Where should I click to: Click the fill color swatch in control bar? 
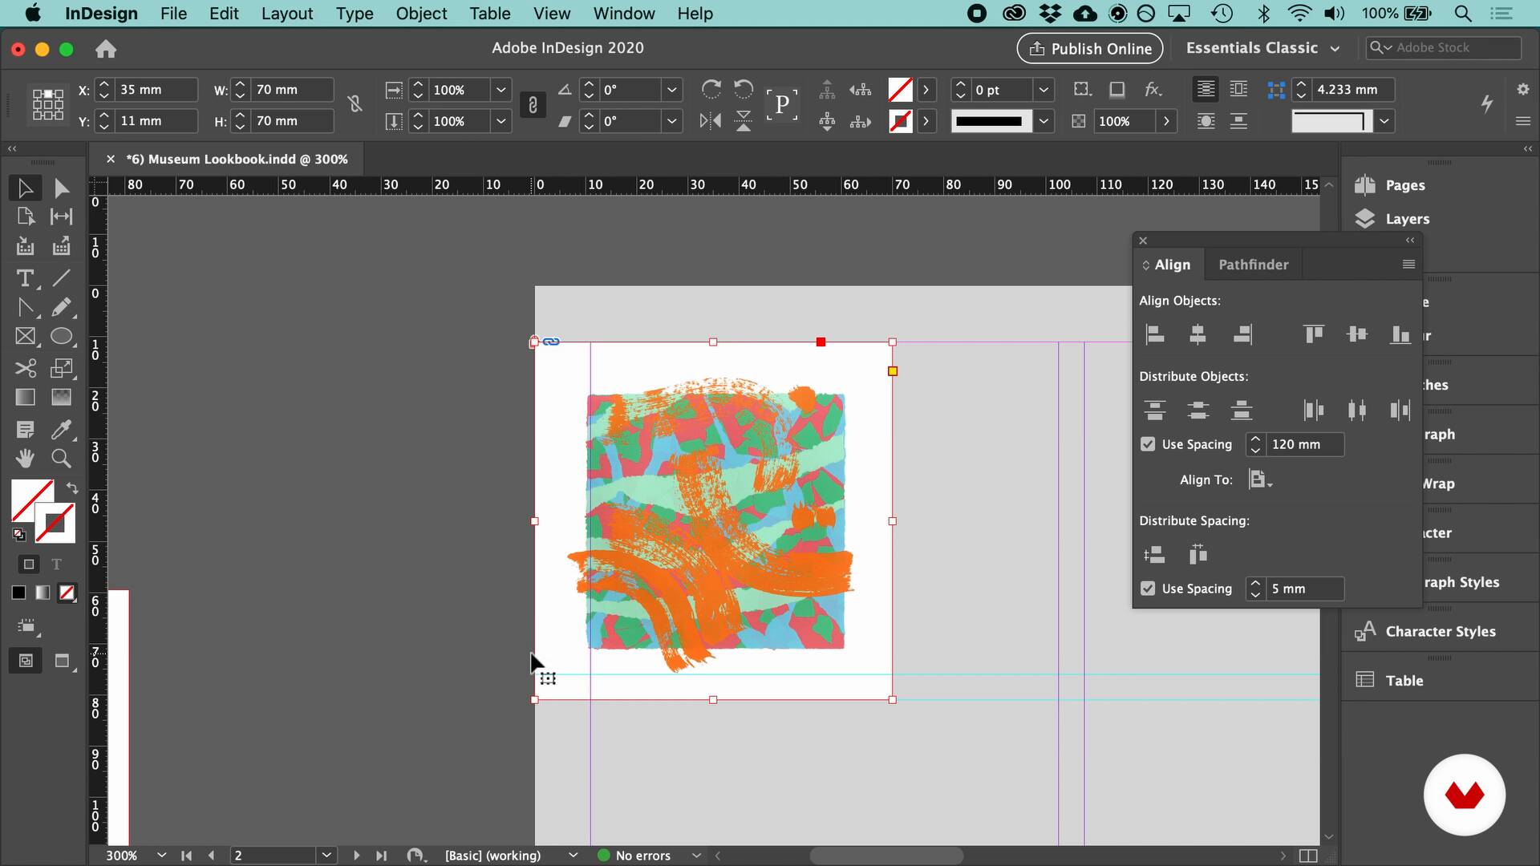click(x=900, y=90)
